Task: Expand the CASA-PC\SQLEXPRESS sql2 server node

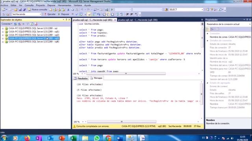Action: pyautogui.click(x=3, y=35)
